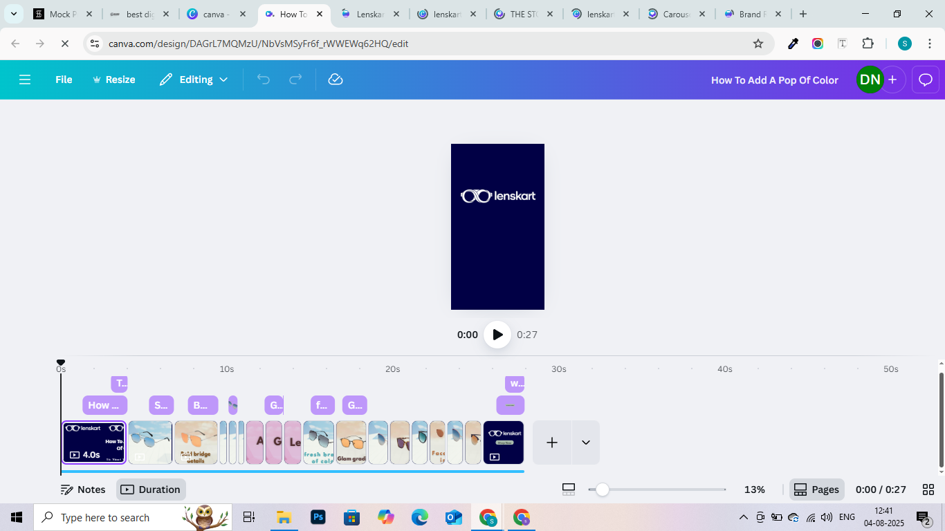This screenshot has width=945, height=531.
Task: Click the undo arrow icon
Action: (264, 80)
